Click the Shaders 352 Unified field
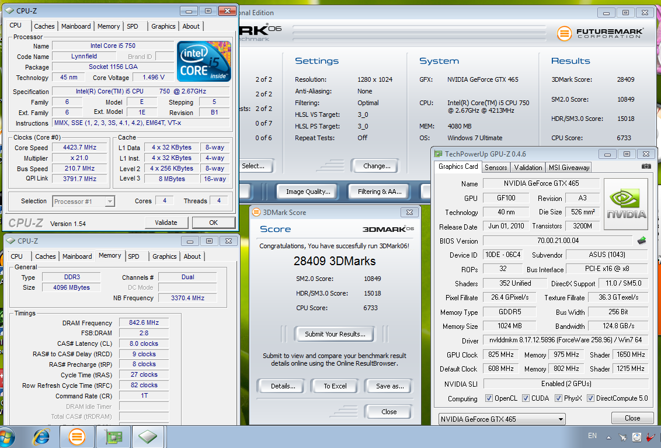The image size is (661, 448). pos(515,283)
